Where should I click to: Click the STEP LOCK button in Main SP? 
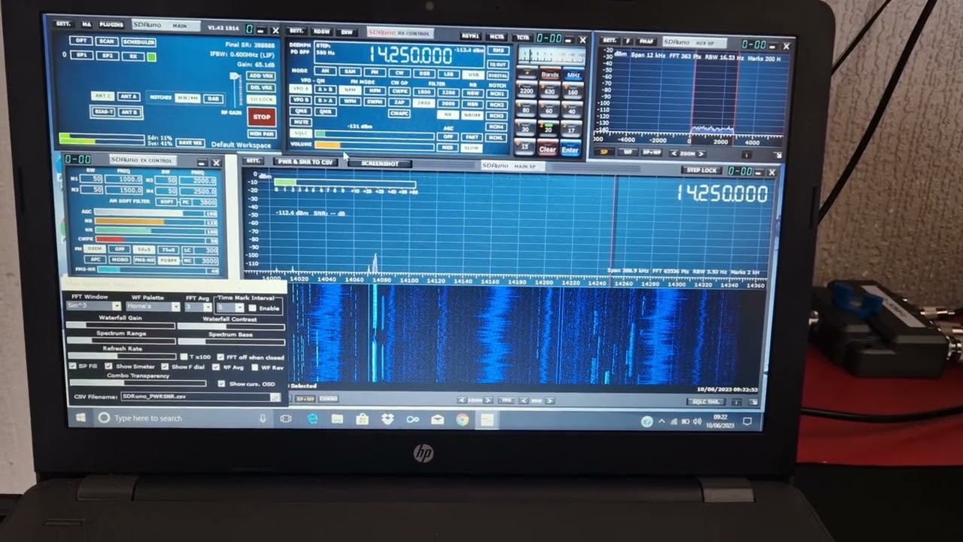coord(702,171)
